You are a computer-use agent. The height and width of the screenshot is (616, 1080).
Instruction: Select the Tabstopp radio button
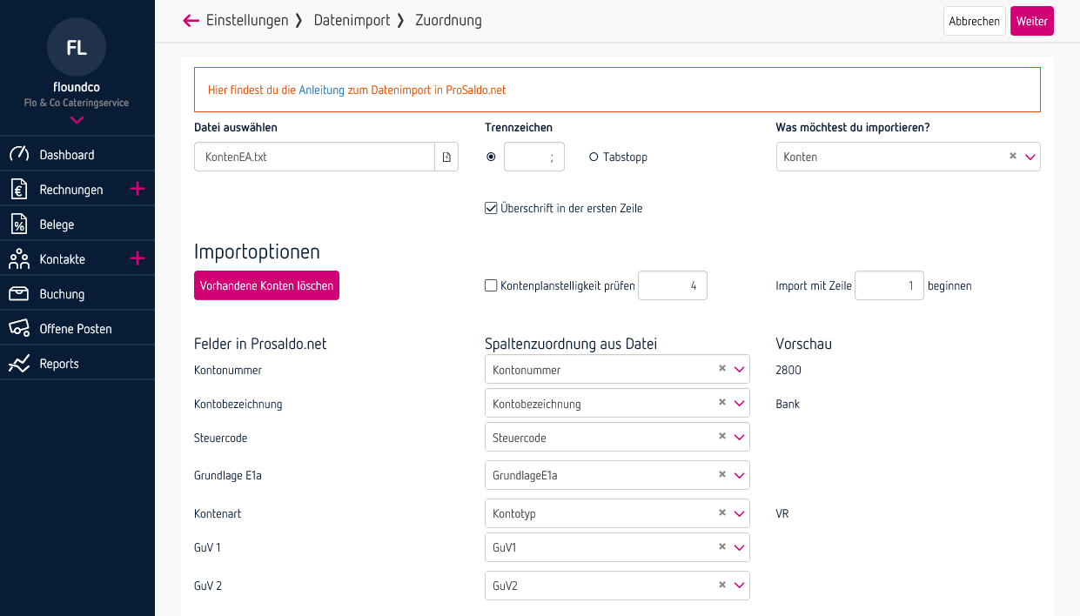point(594,157)
